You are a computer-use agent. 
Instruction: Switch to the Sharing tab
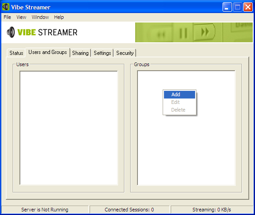point(80,53)
